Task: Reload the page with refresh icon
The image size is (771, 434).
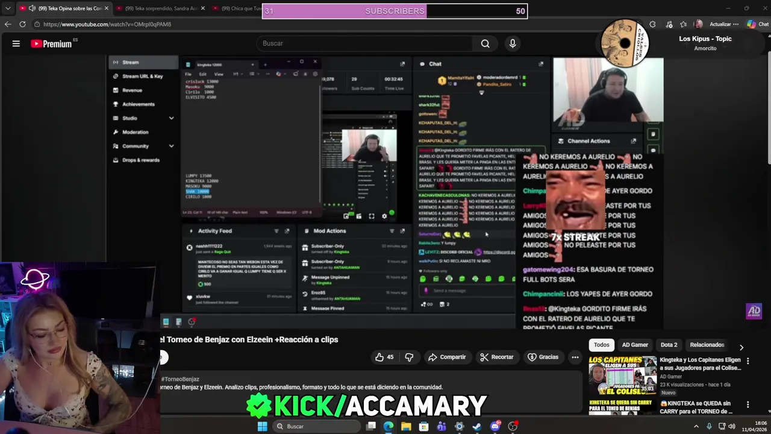Action: (22, 24)
